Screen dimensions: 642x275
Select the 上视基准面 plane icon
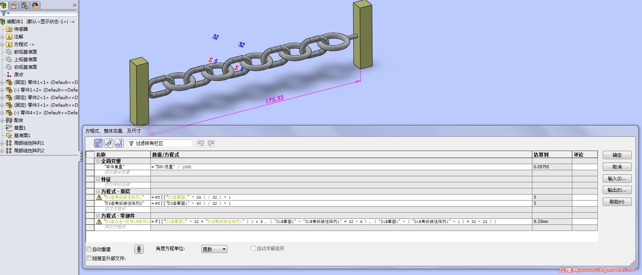click(x=10, y=60)
